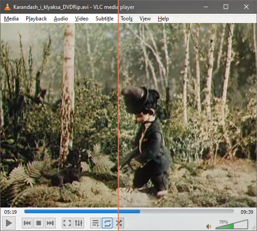Click total duration 09:39 to show remaining
The image size is (257, 231).
[x=247, y=212]
